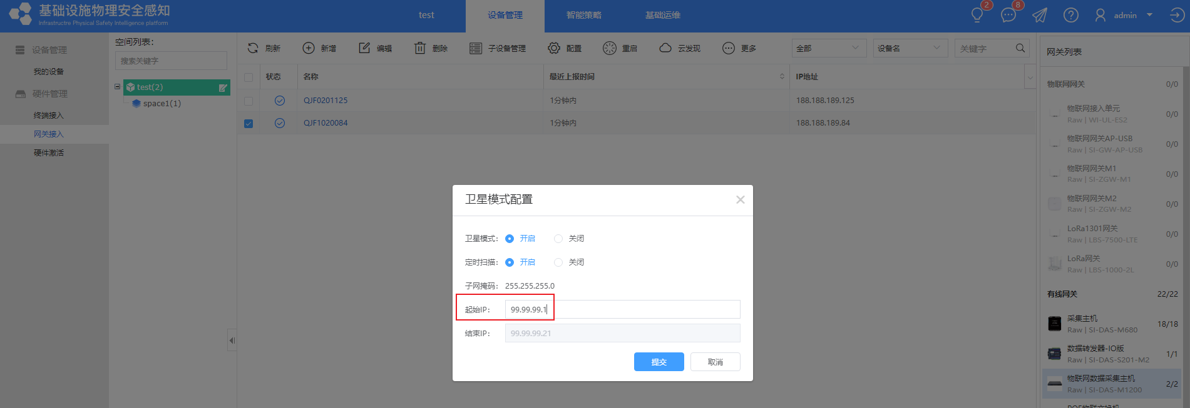
Task: Click the refresh (刷新) toolbar icon
Action: [x=253, y=48]
